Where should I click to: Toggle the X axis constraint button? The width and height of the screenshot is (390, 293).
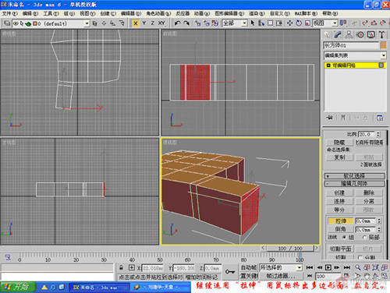point(136,23)
